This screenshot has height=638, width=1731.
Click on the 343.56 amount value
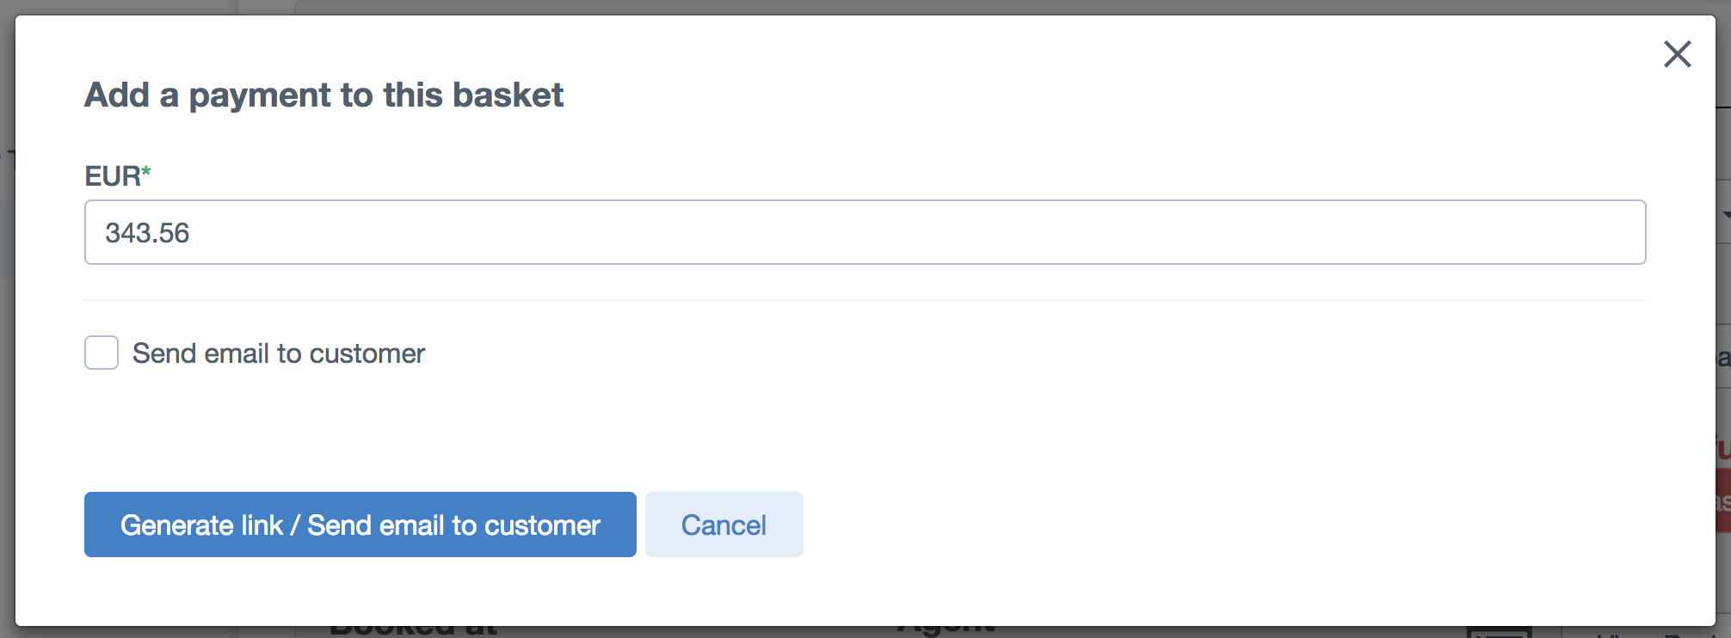click(147, 233)
